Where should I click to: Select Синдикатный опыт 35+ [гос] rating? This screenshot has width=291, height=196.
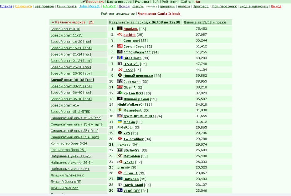[74, 131]
